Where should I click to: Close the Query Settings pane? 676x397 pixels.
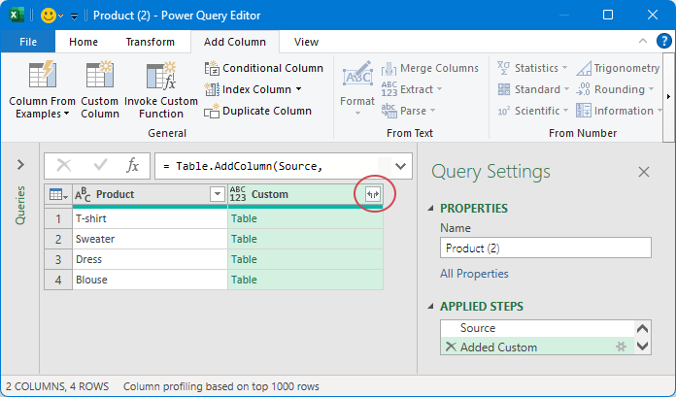click(x=643, y=172)
